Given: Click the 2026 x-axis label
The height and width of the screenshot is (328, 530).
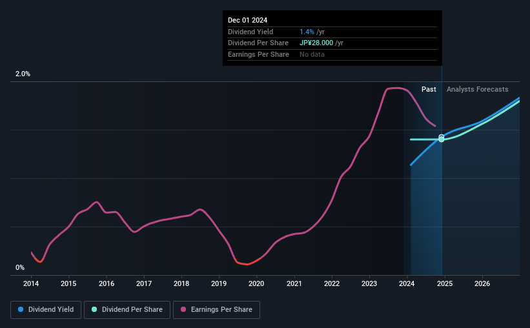Looking at the screenshot, I should (x=482, y=283).
